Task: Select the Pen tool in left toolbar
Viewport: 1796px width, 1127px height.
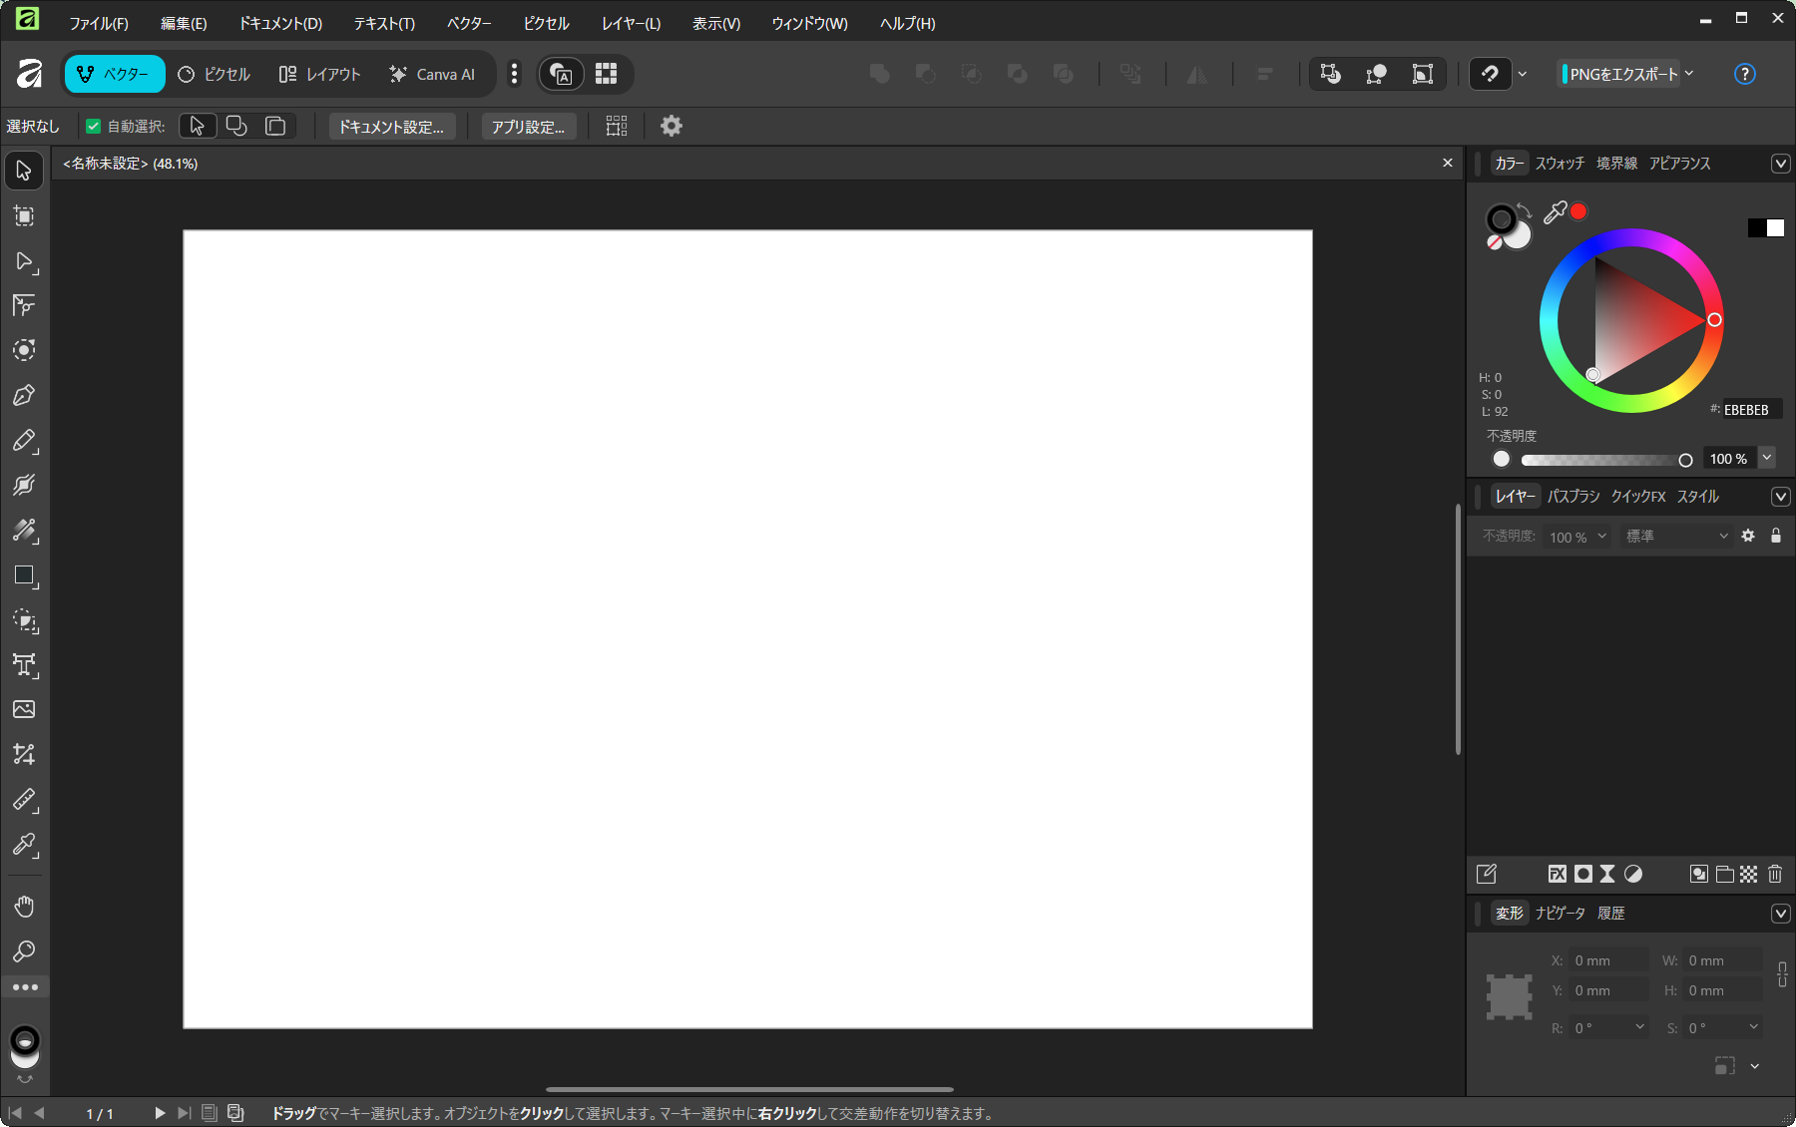Action: 24,396
